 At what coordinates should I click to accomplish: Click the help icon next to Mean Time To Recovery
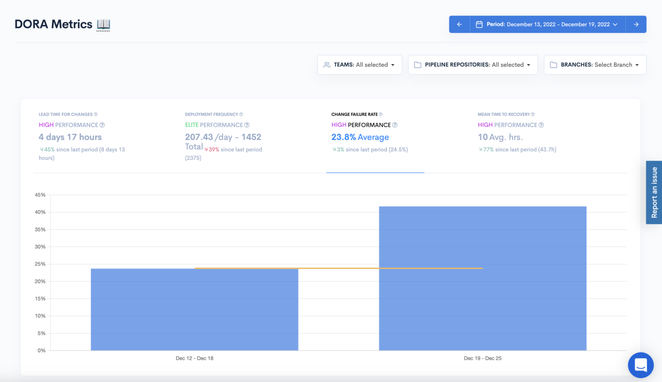pyautogui.click(x=533, y=114)
